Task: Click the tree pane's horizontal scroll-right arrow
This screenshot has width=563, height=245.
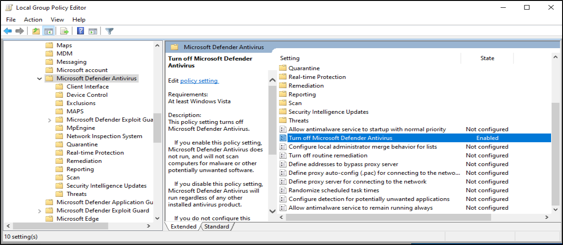Action: pos(148,226)
